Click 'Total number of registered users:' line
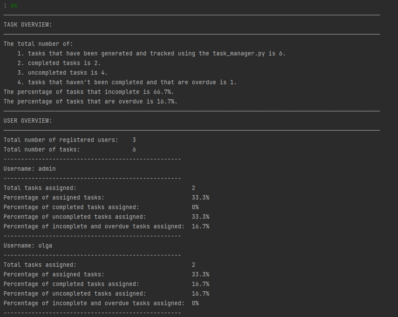Image resolution: width=398 pixels, height=317 pixels. (70, 140)
